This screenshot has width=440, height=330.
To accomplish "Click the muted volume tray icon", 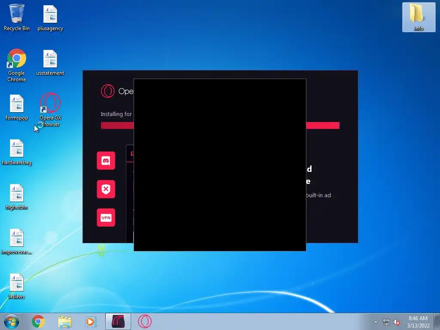I will coord(397,322).
